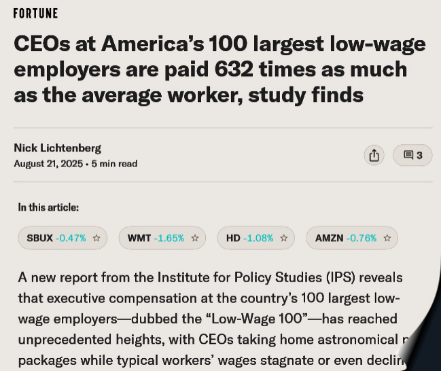Click HD's -1.08% price change
This screenshot has width=441, height=371.
tap(258, 238)
